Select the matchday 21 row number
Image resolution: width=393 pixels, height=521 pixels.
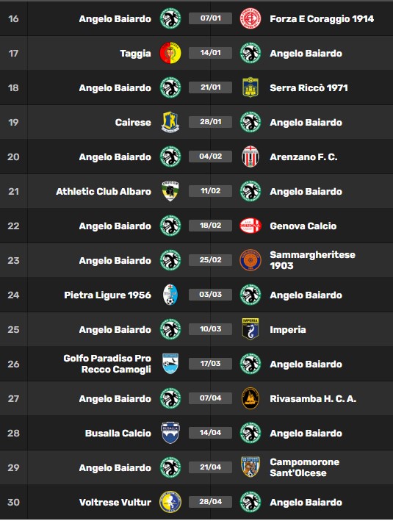click(13, 191)
